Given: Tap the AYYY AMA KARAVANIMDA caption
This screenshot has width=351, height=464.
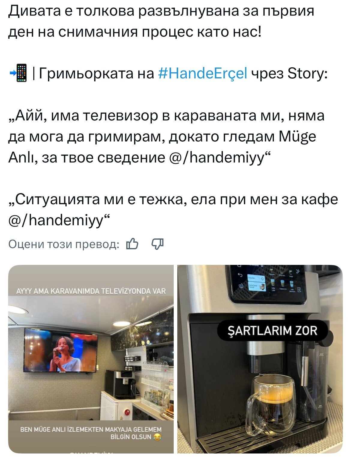Looking at the screenshot, I should [91, 291].
